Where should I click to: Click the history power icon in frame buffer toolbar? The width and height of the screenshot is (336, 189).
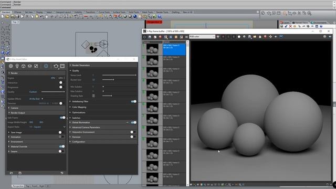coord(145,37)
